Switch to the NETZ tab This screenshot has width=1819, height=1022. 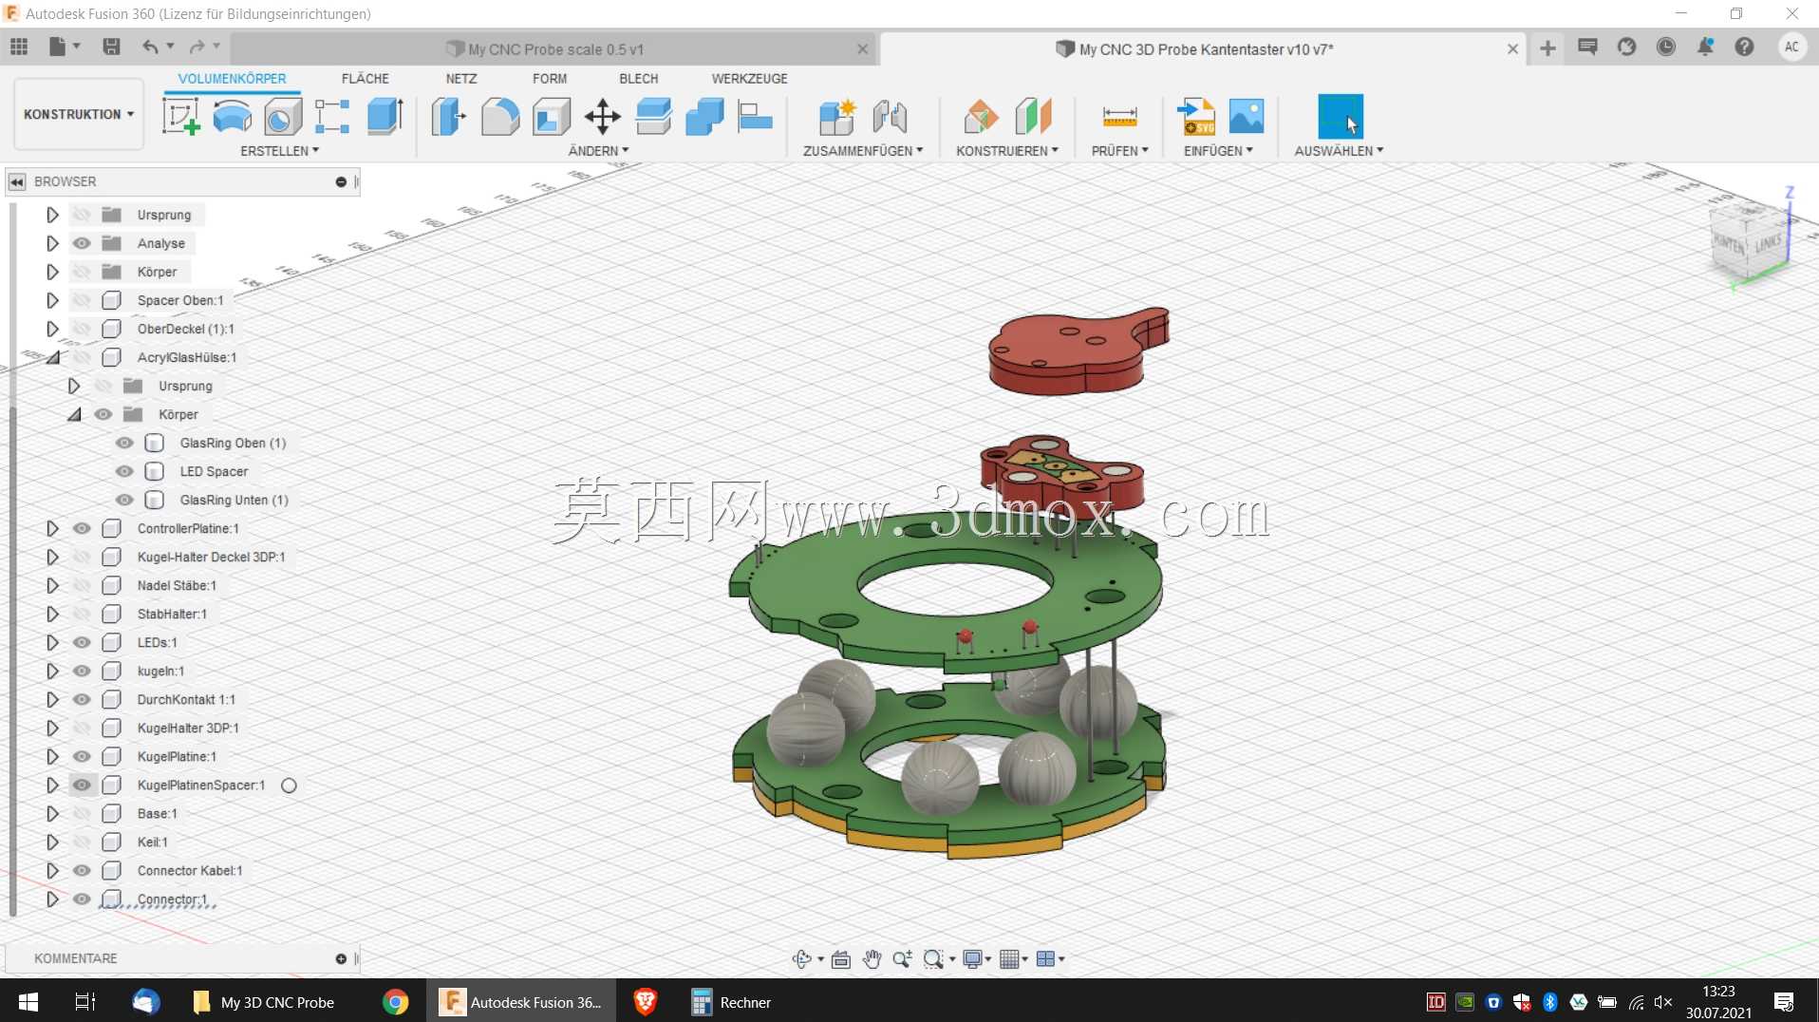(461, 79)
